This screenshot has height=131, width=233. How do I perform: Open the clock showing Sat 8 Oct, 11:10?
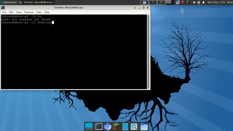(216, 2)
